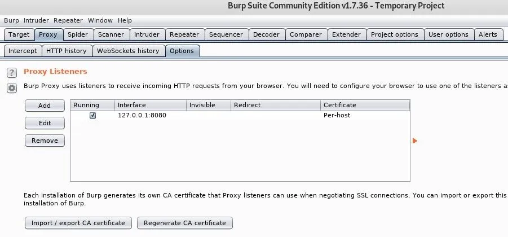Sort listeners by Interface column header
This screenshot has width=508, height=237.
click(151, 105)
